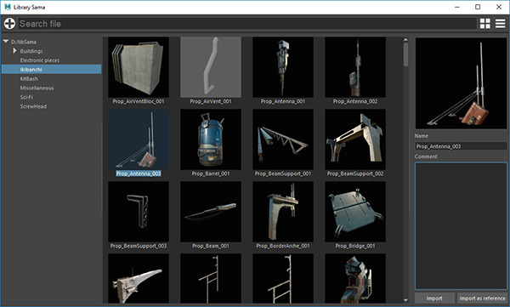Select the Miscellaneous folder
Screen dimensions: 510x307
(x=37, y=88)
